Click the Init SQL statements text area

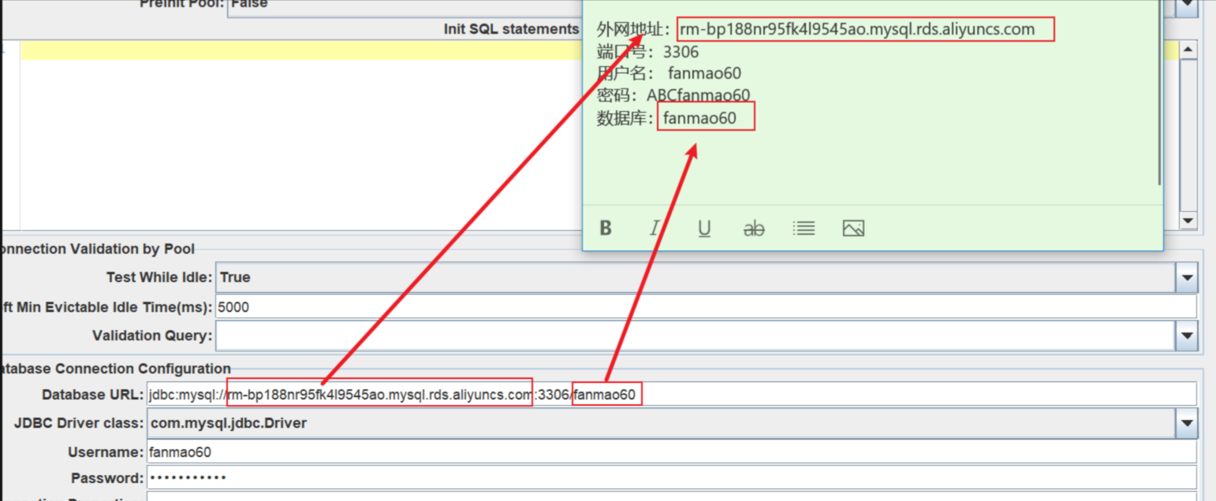pyautogui.click(x=300, y=135)
